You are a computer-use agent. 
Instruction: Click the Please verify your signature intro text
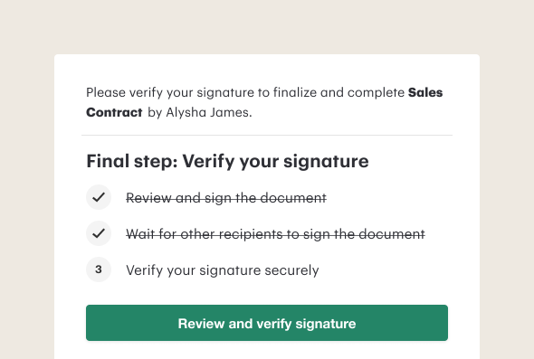pyautogui.click(x=264, y=102)
